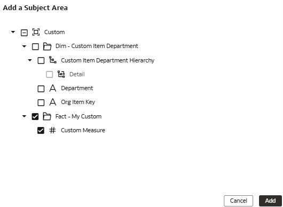The height and width of the screenshot is (207, 283).
Task: Click the Custom Item Department Hierarchy icon
Action: point(53,60)
